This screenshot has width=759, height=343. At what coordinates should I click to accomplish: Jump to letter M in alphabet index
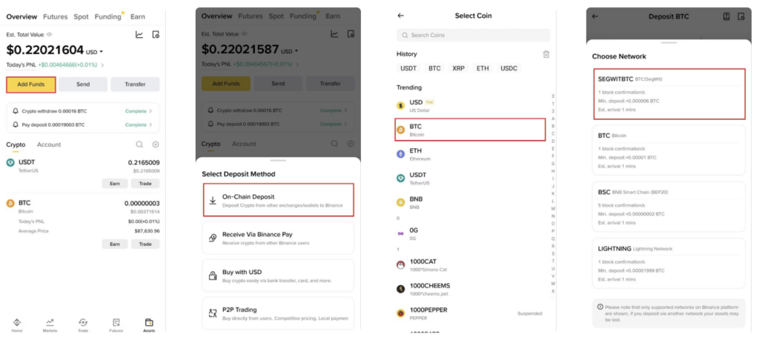point(551,208)
